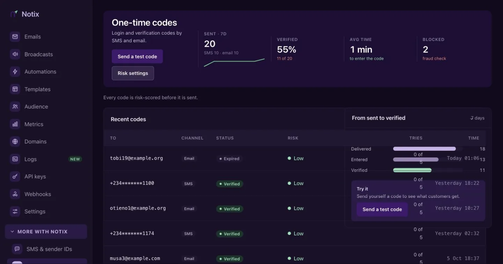This screenshot has height=264, width=503.
Task: Click the 55% verified stat
Action: tap(287, 50)
